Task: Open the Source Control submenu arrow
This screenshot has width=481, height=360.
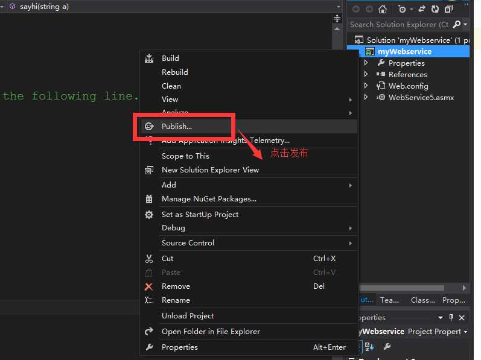Action: pyautogui.click(x=350, y=243)
